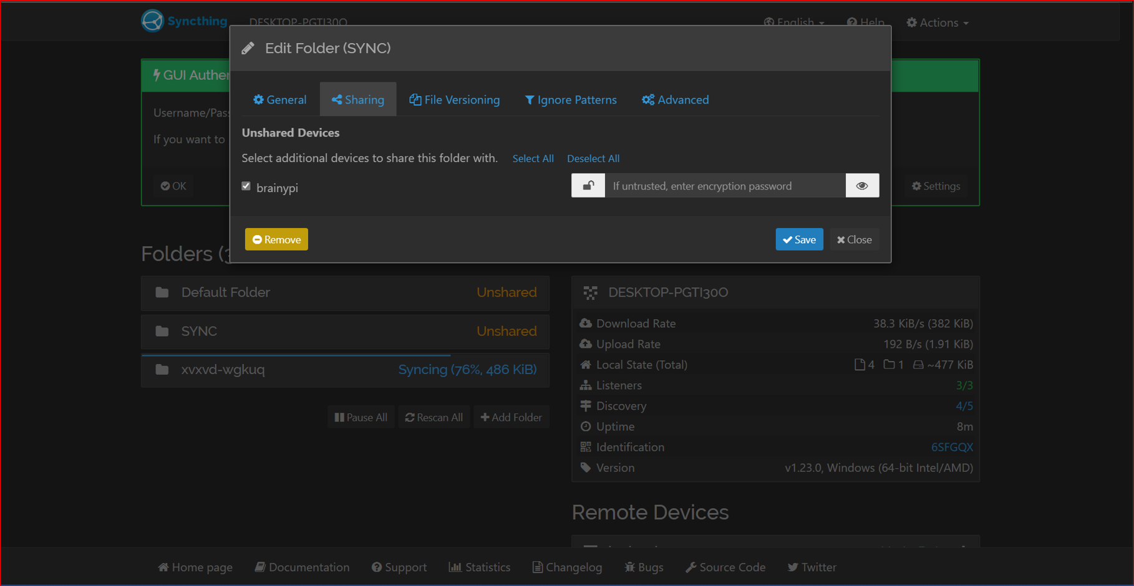The image size is (1134, 586).
Task: Click the folder icon beside SYNC
Action: click(162, 331)
